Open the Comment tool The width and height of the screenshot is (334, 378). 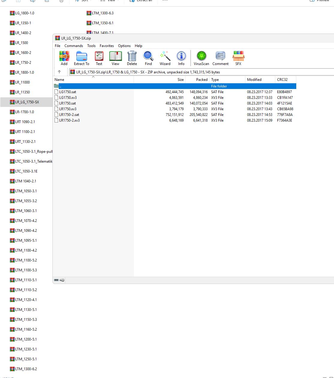[x=220, y=58]
